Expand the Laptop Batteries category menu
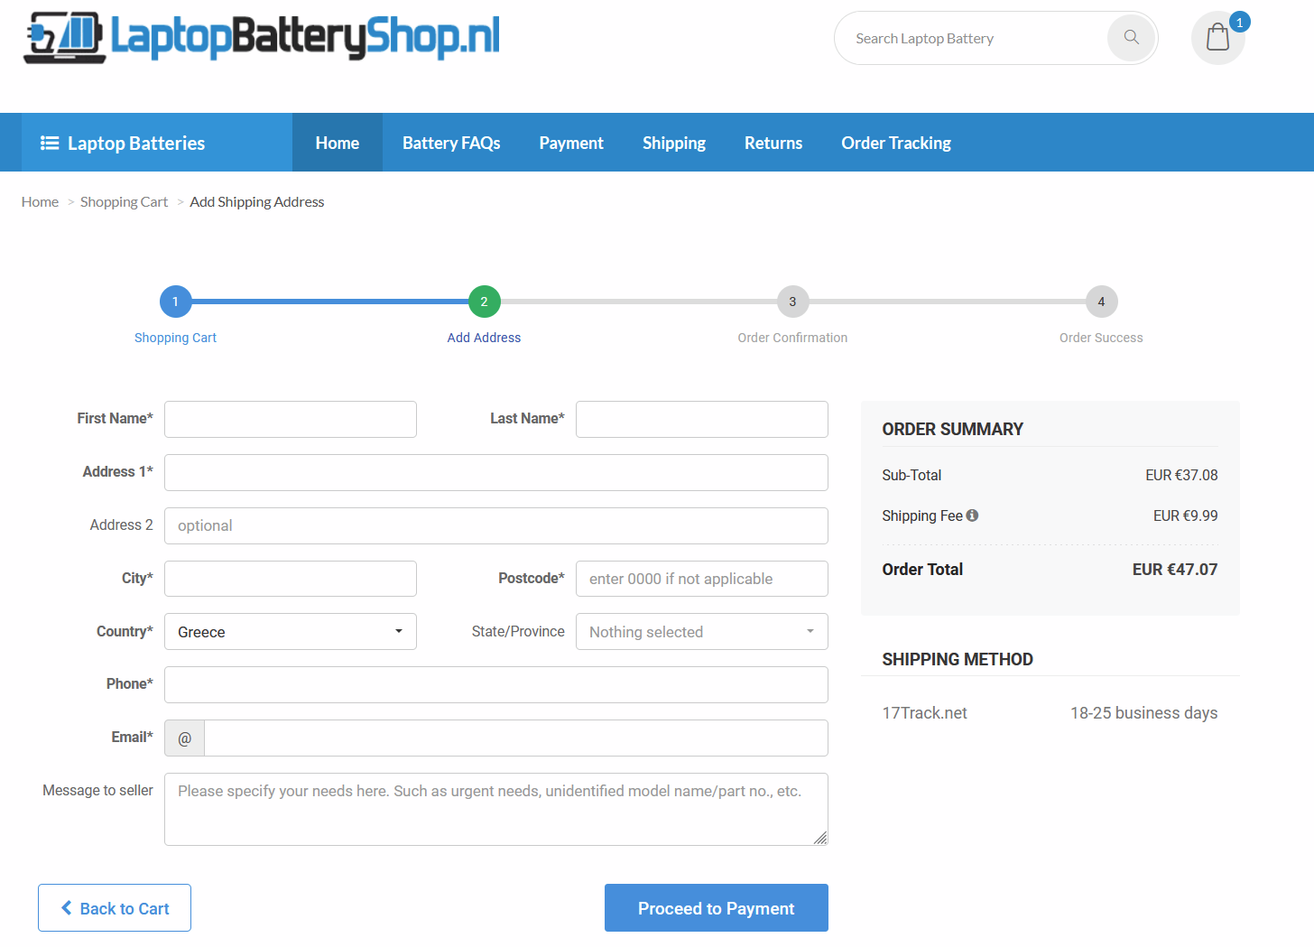This screenshot has width=1314, height=947. [157, 143]
